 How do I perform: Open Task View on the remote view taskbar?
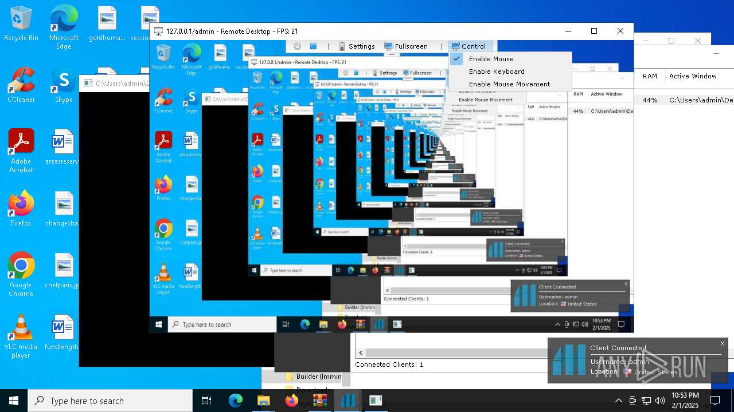[x=286, y=324]
